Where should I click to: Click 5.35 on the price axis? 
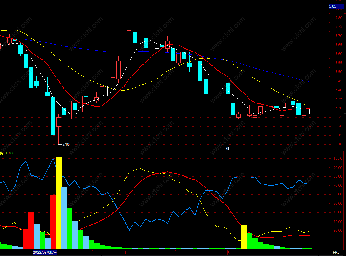[x=339, y=99]
